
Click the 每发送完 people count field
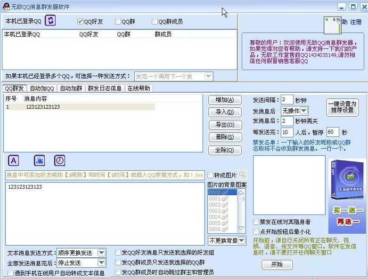[287, 132]
